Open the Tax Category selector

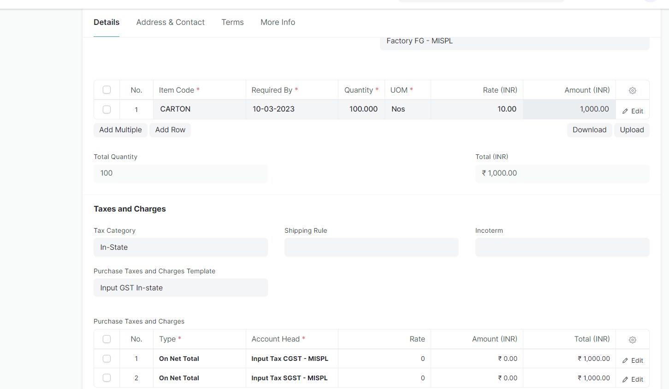coord(180,247)
